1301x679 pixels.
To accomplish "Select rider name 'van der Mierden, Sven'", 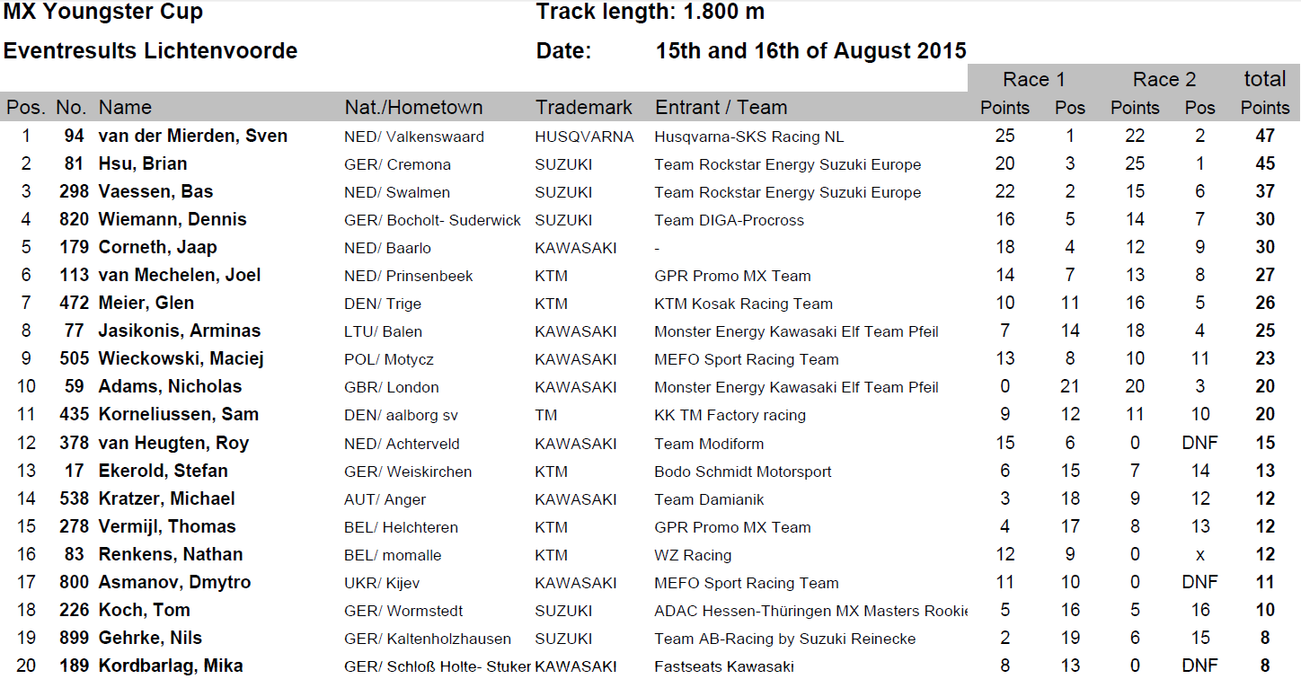I will (x=193, y=137).
